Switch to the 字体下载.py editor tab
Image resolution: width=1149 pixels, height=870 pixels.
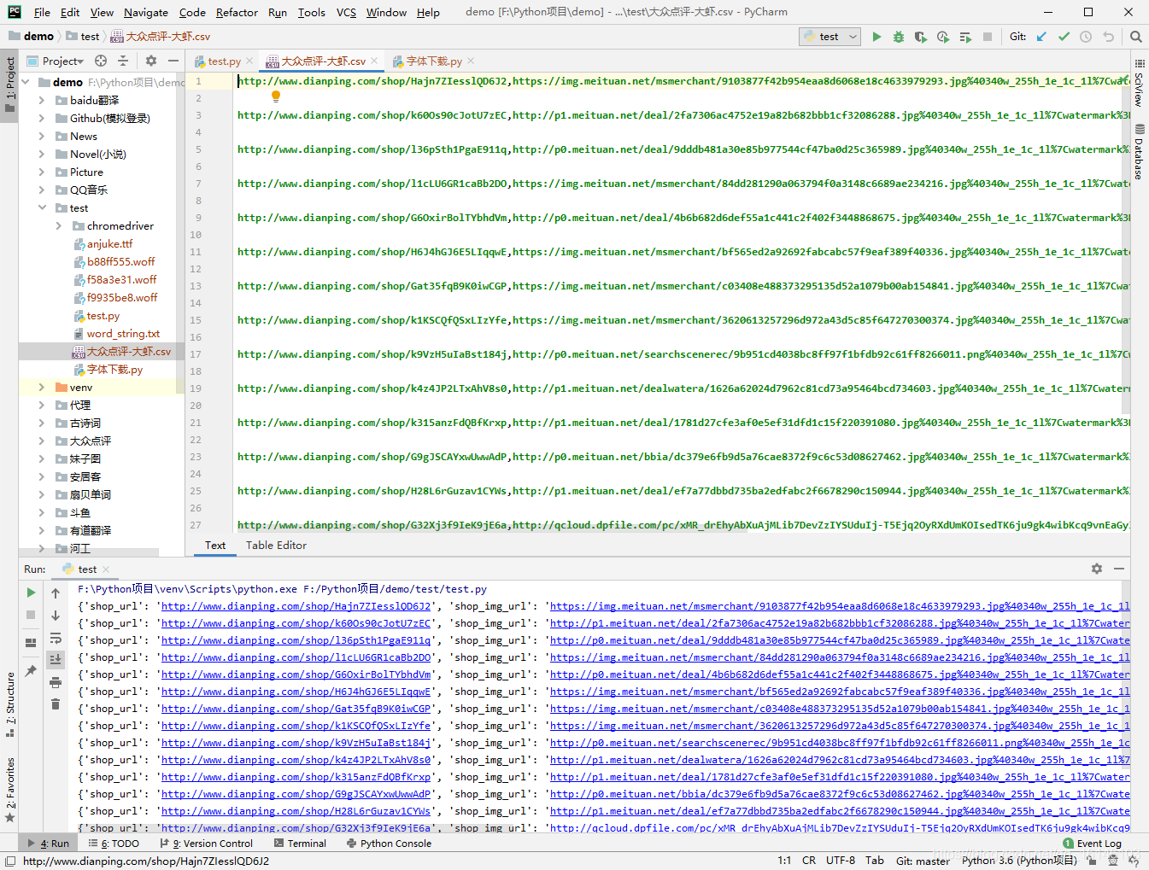434,61
